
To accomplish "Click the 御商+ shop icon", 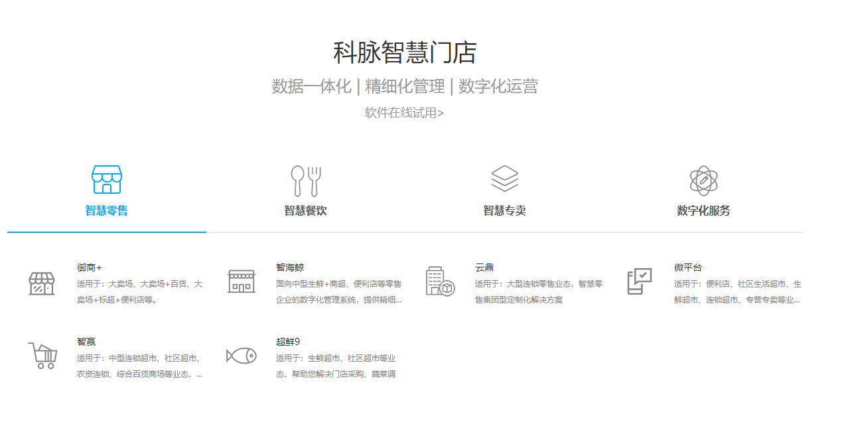I will coord(42,283).
